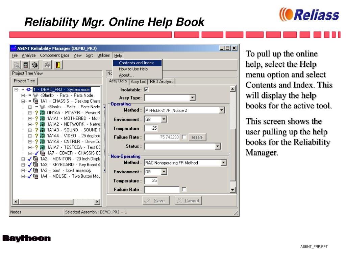Open the Utilities menu
The image size is (346, 260).
pos(103,55)
